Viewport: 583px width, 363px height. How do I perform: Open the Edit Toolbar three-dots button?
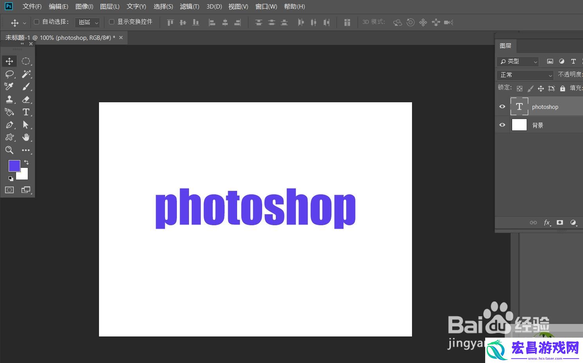[x=26, y=150]
